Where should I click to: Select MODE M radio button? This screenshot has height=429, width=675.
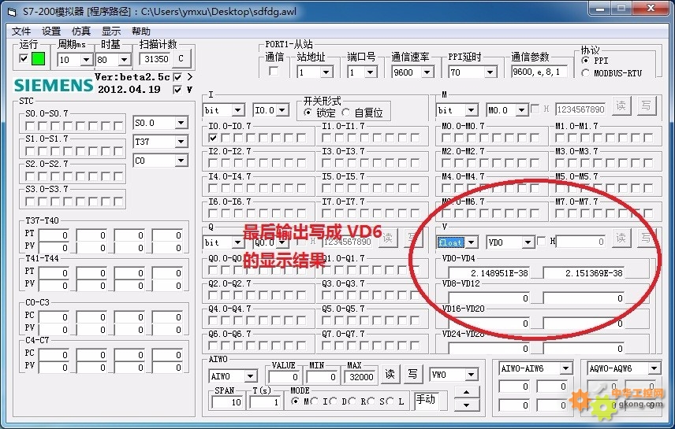tap(295, 401)
